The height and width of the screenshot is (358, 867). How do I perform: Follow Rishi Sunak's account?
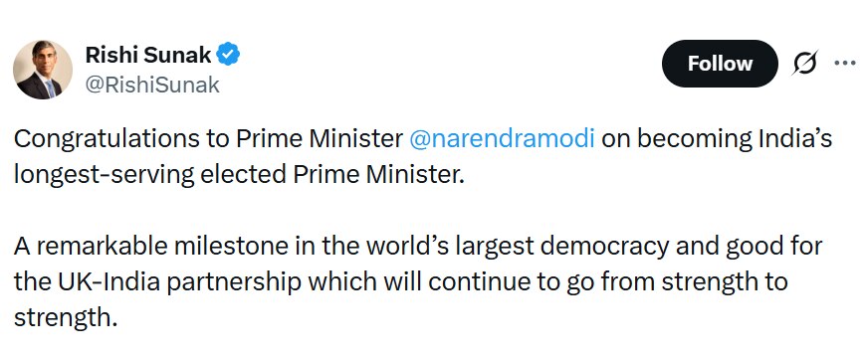(720, 64)
